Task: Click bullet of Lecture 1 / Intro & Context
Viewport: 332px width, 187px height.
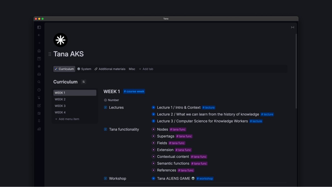Action: tap(154, 107)
